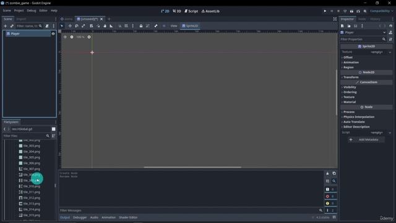Open the Sprite2D toolbar menu
This screenshot has height=223, width=396.
pyautogui.click(x=190, y=26)
